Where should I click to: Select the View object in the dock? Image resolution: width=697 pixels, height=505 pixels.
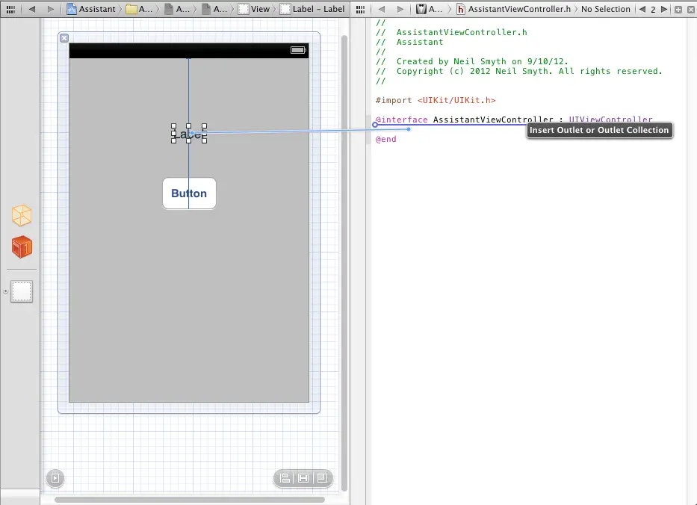tap(22, 291)
